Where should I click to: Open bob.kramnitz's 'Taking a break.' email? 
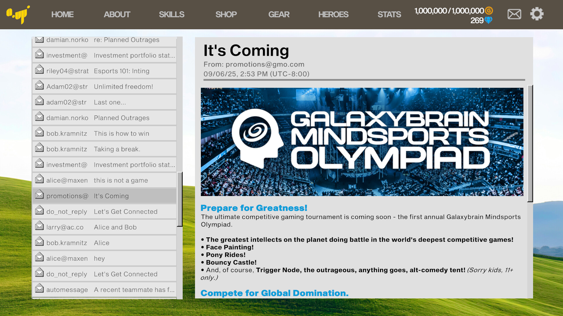tap(104, 149)
